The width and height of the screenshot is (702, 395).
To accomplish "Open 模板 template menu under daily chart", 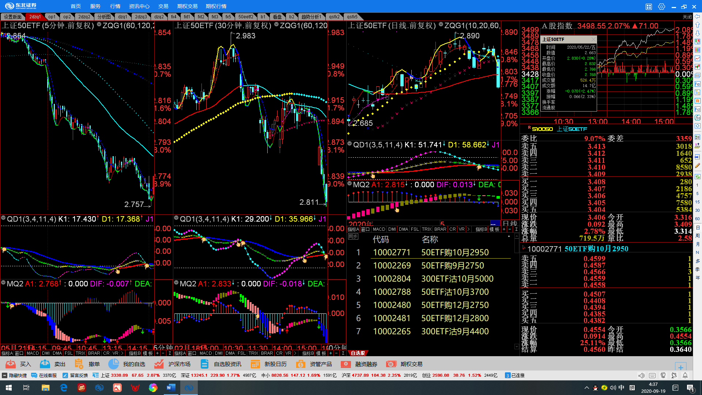I will pos(494,229).
